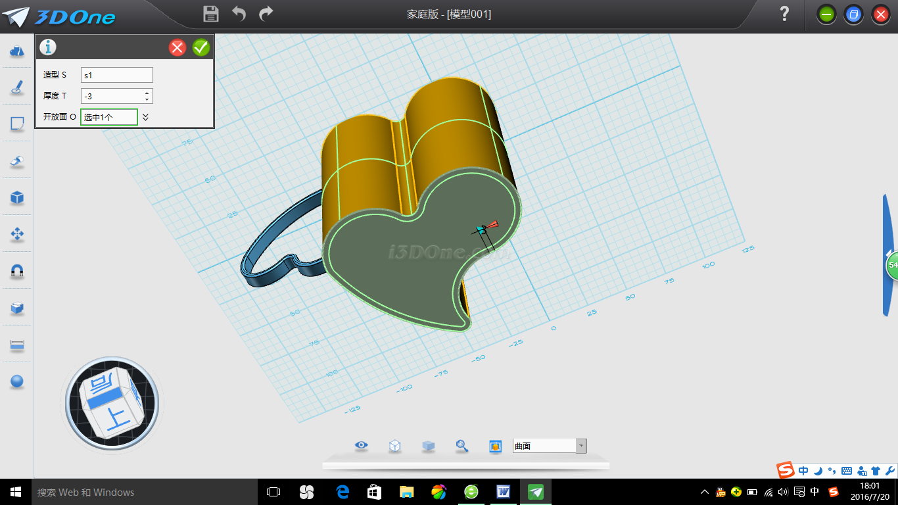The width and height of the screenshot is (898, 505).
Task: Select the move tool with four arrows
Action: pos(17,234)
